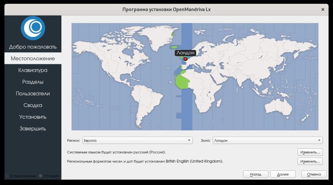The height and width of the screenshot is (185, 333).
Task: Click О приложении link at bottom
Action: click(20, 176)
